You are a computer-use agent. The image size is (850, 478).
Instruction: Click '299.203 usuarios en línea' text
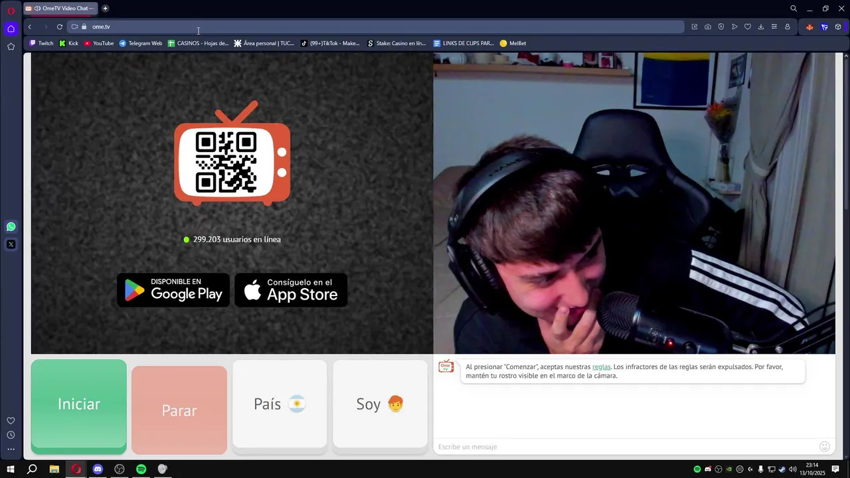(236, 240)
